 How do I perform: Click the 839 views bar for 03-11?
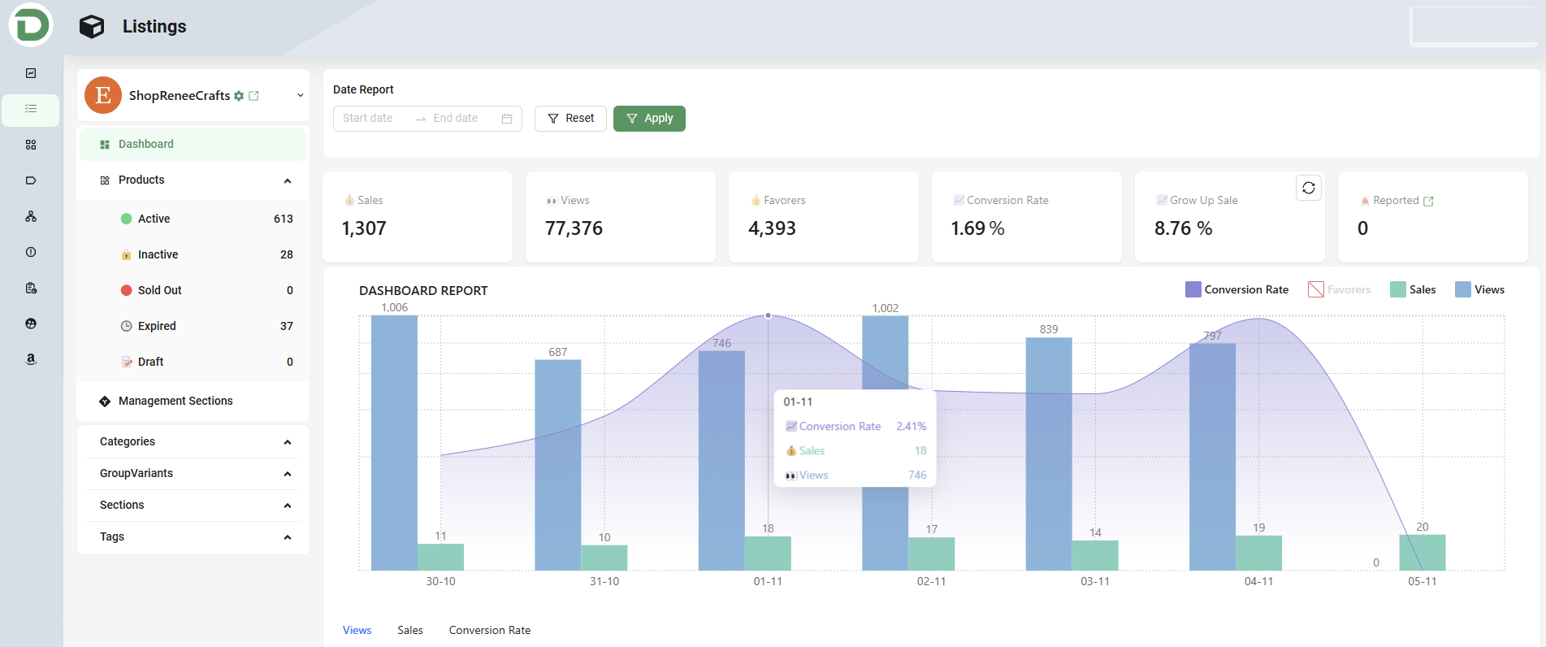coord(1049,454)
